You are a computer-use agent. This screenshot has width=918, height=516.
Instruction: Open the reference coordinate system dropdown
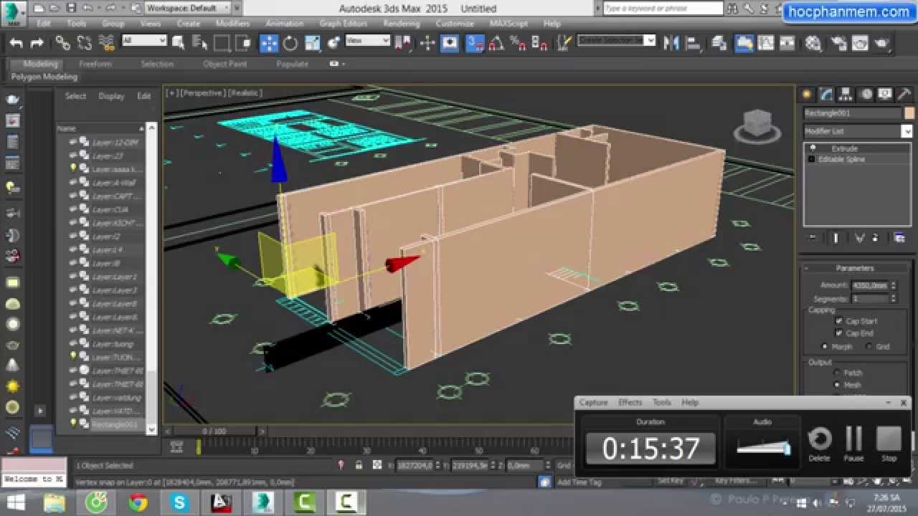[x=368, y=41]
